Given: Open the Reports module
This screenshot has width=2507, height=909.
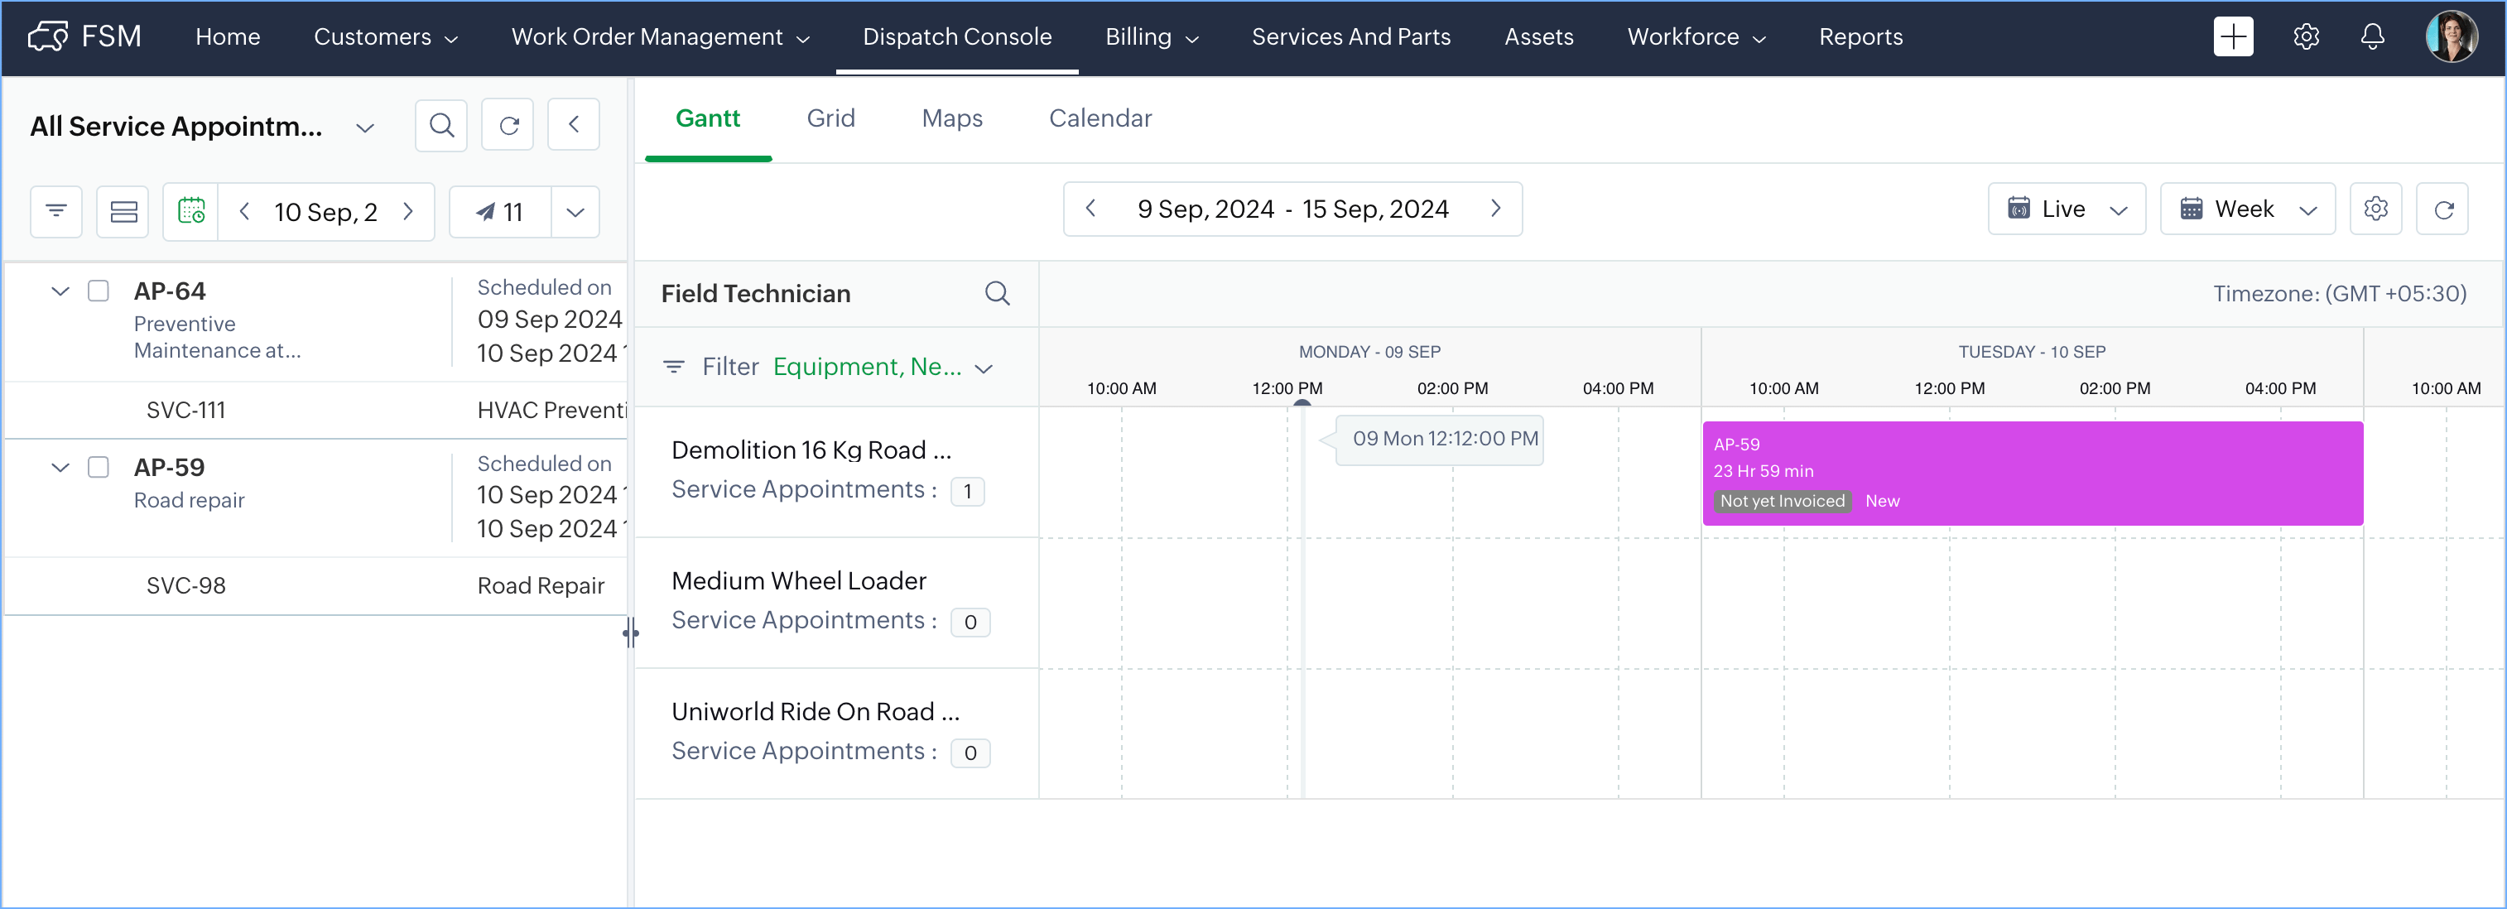Looking at the screenshot, I should tap(1860, 37).
